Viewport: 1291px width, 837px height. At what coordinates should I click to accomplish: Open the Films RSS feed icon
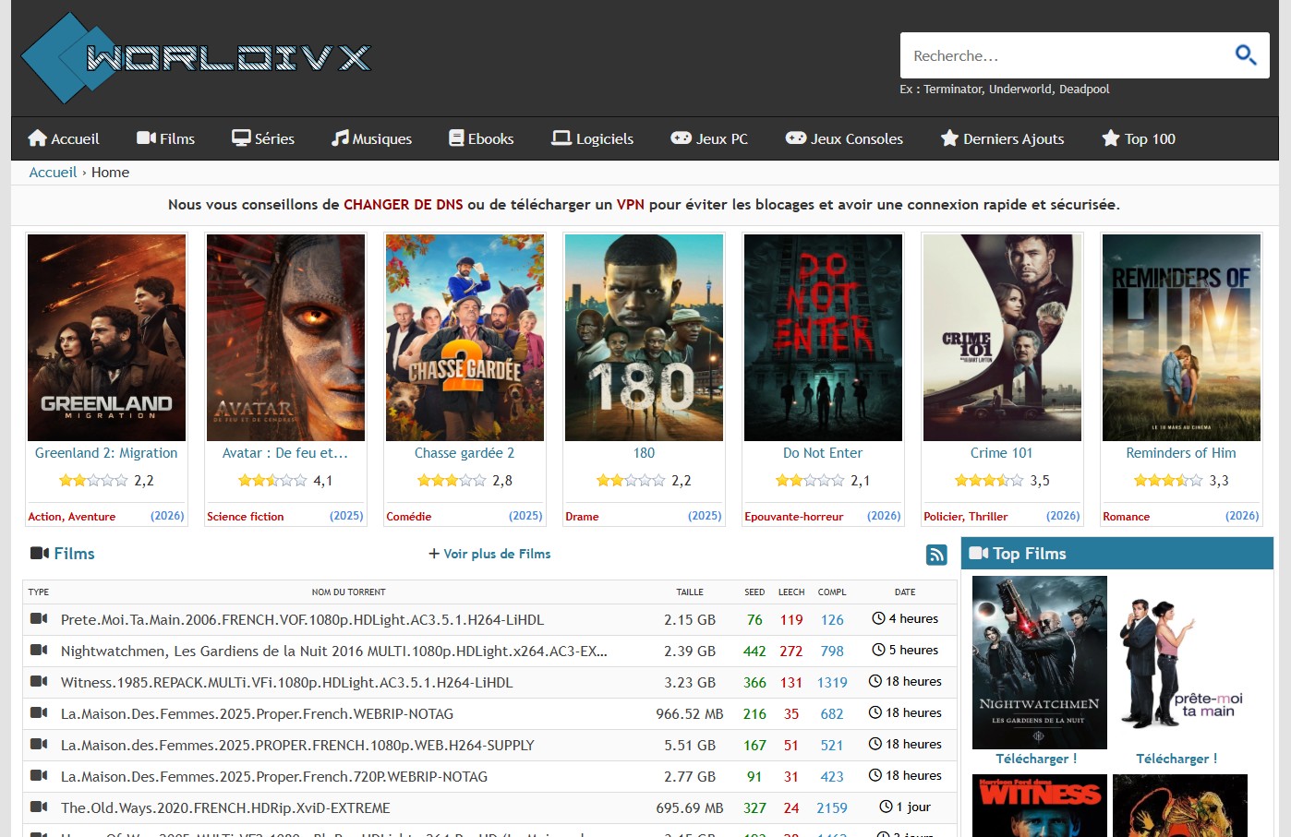click(936, 555)
